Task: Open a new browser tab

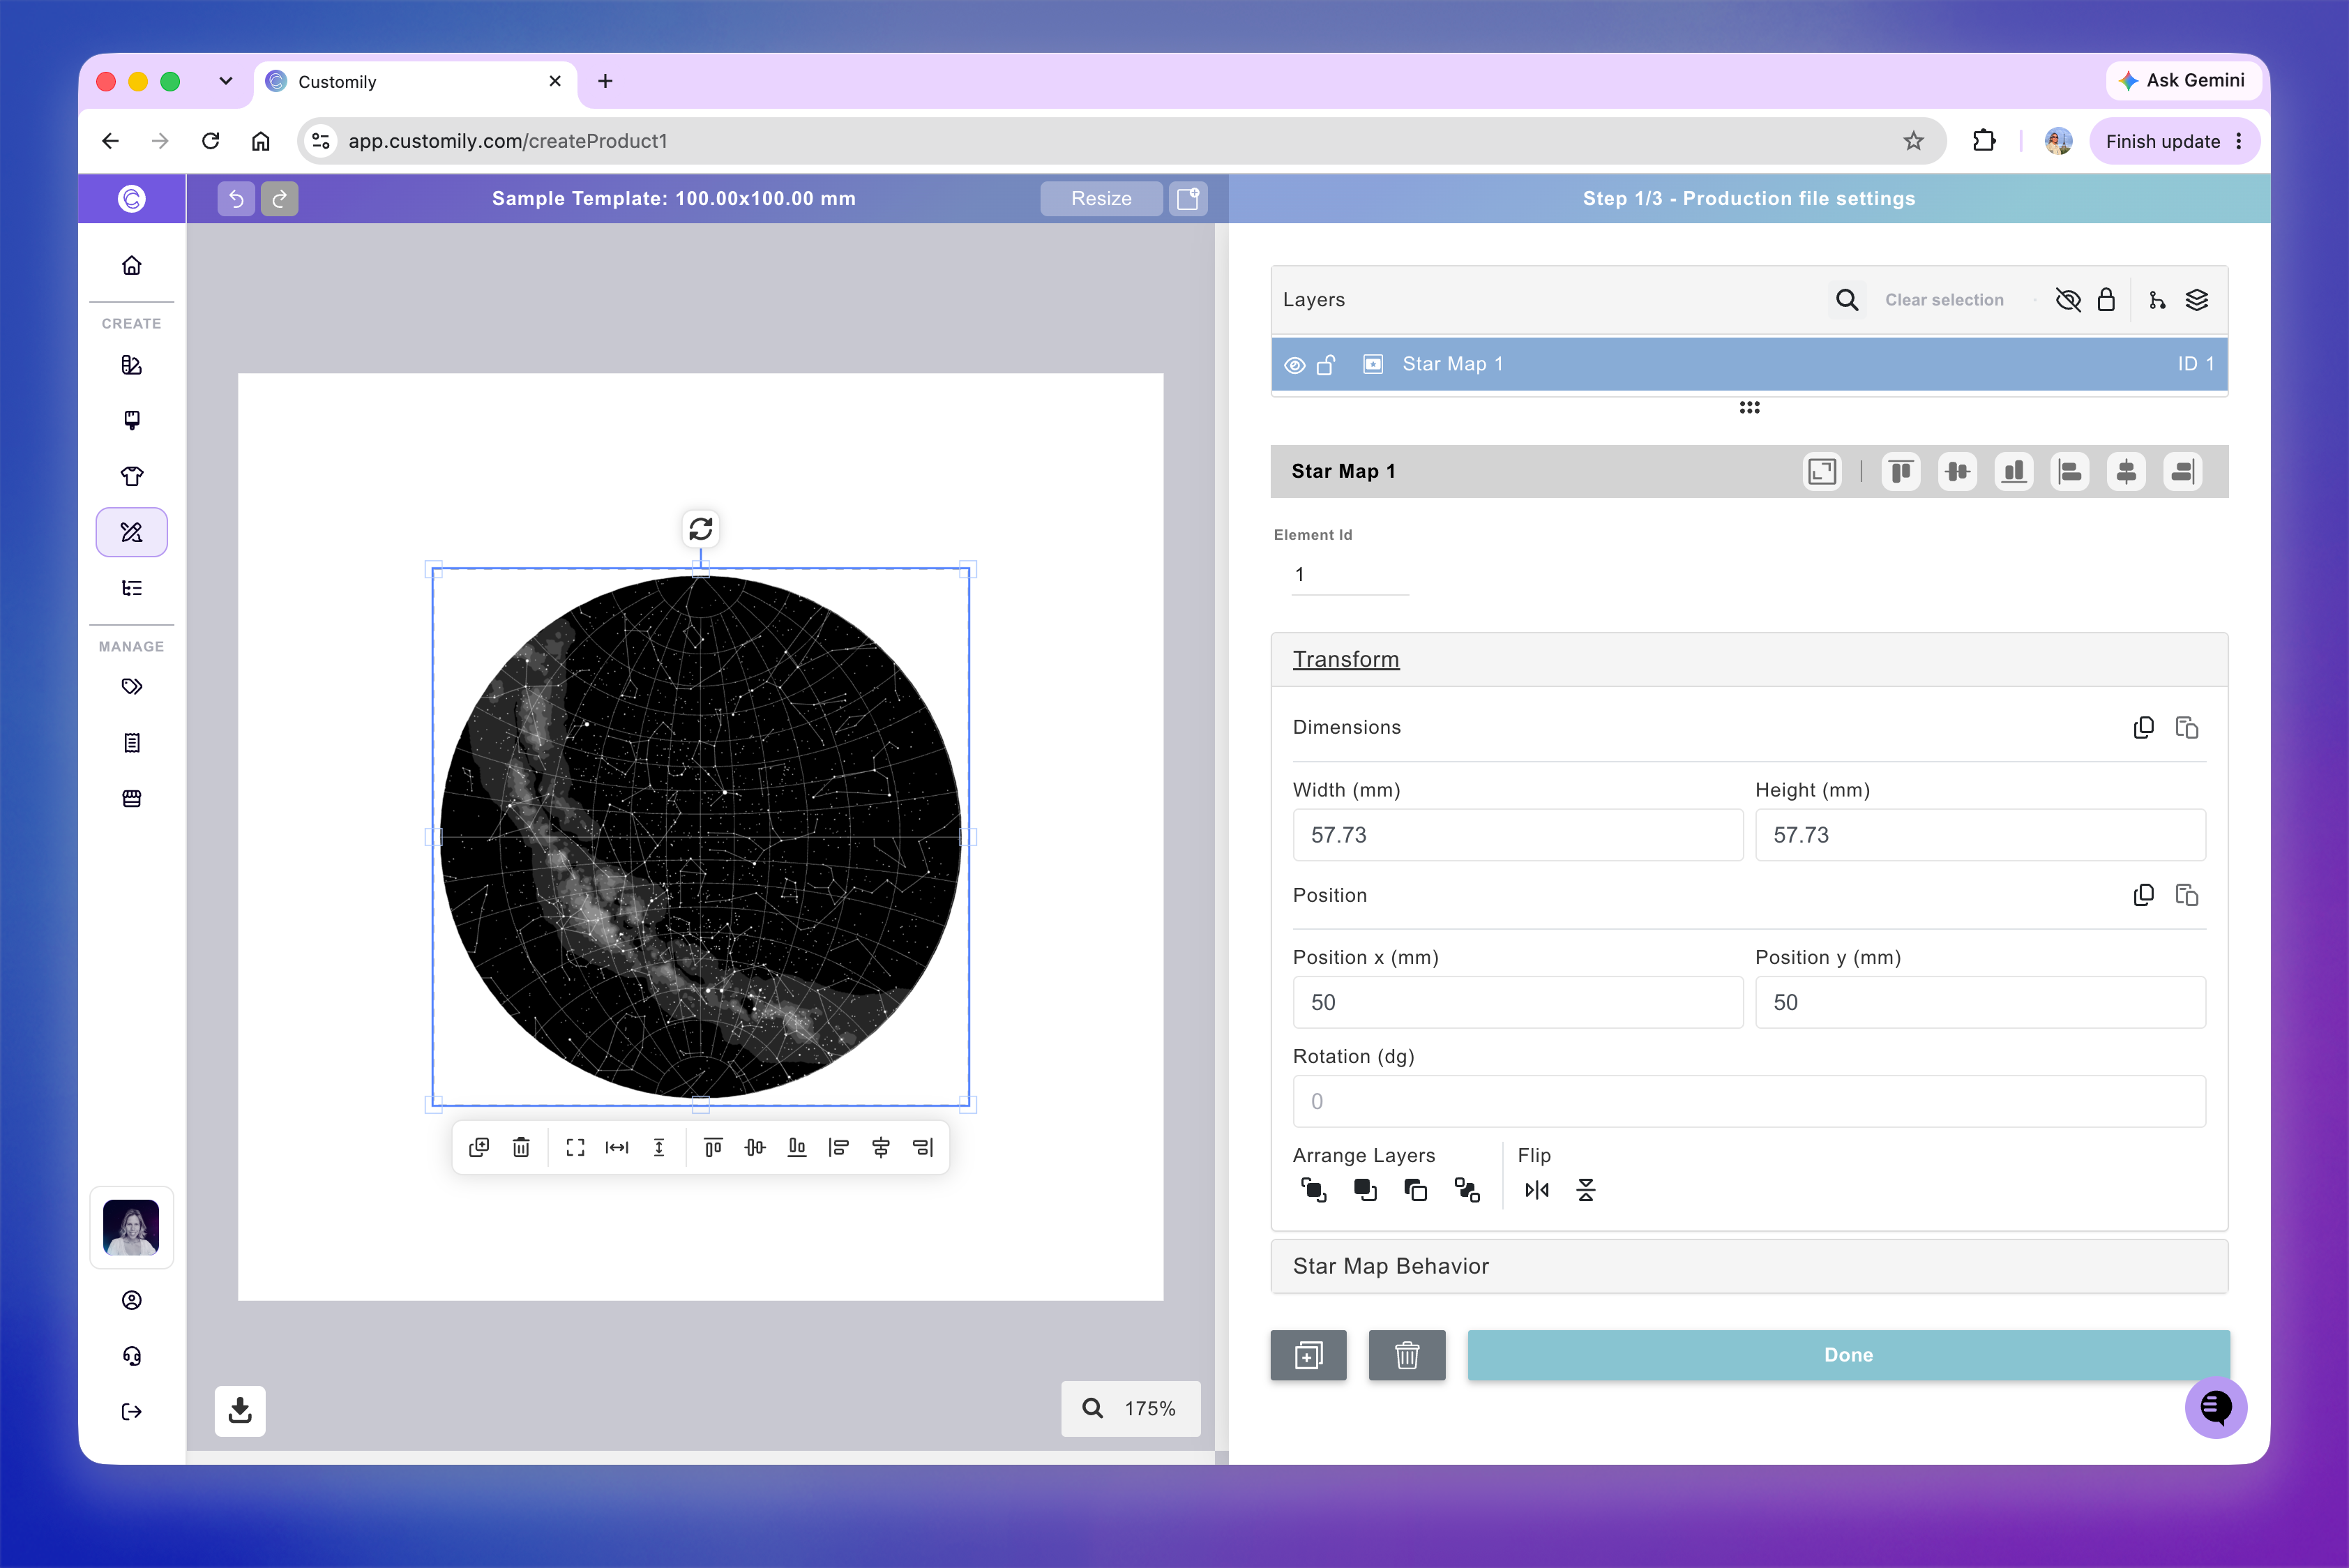Action: coord(605,81)
